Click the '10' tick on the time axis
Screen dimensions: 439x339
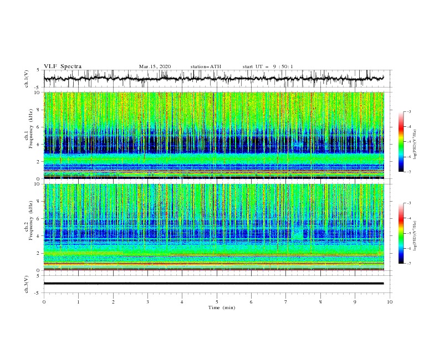click(390, 302)
